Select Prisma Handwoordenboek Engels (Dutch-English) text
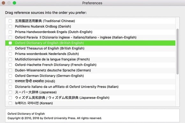This screenshot has height=123, width=185. 54,32
